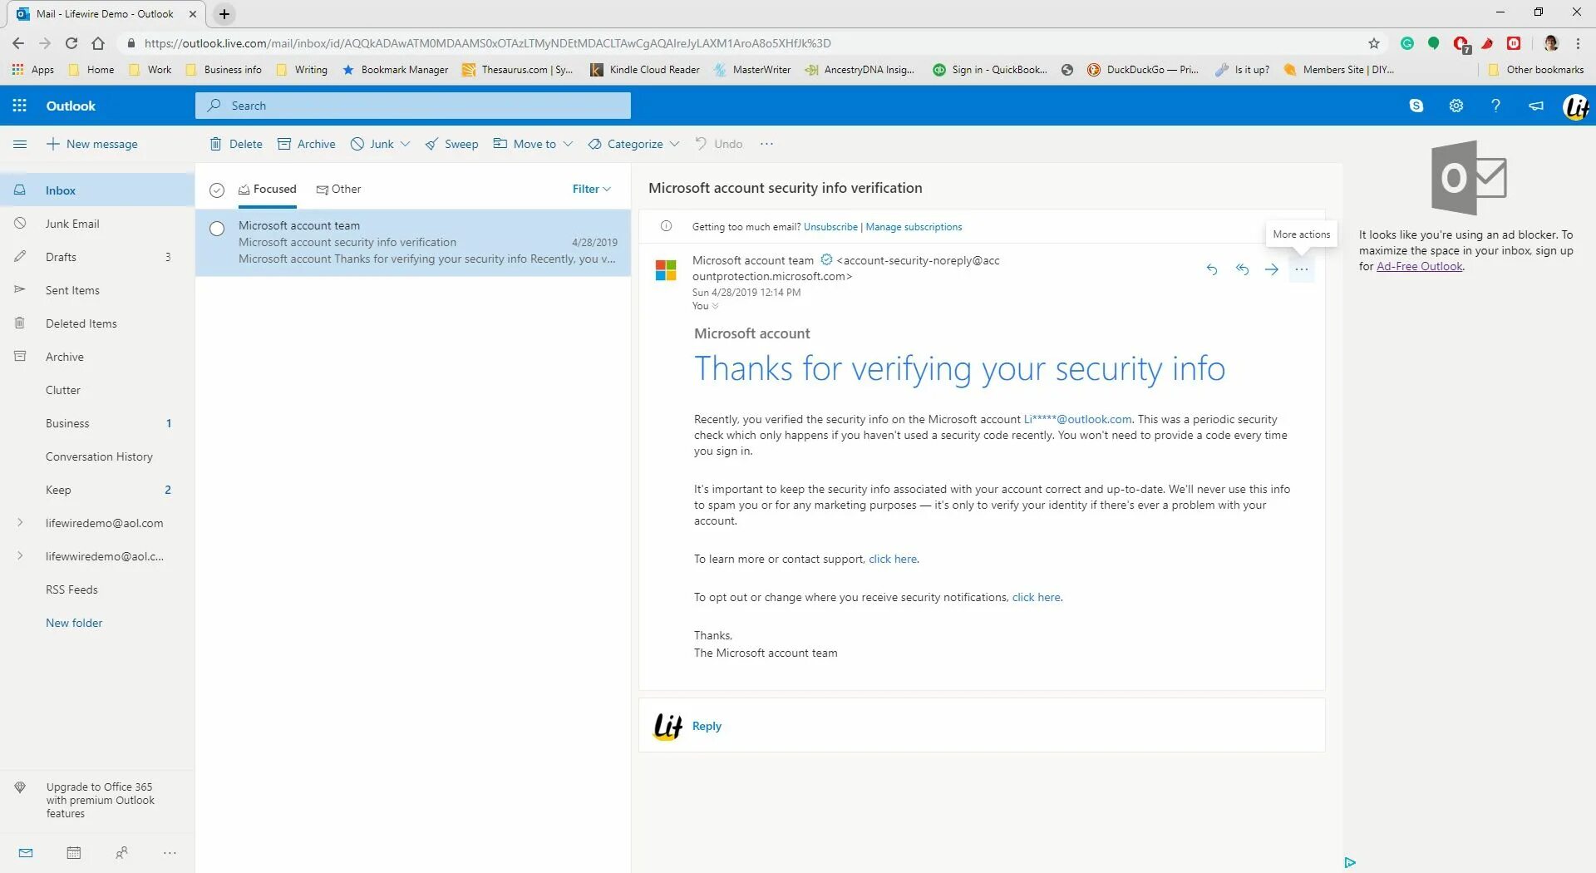Open the Archive folder
Image resolution: width=1596 pixels, height=873 pixels.
point(97,356)
